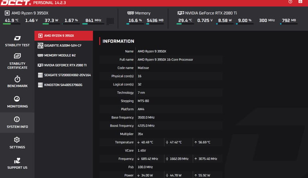
Task: Click minimum power 34.00 W value
Action: [x=147, y=175]
